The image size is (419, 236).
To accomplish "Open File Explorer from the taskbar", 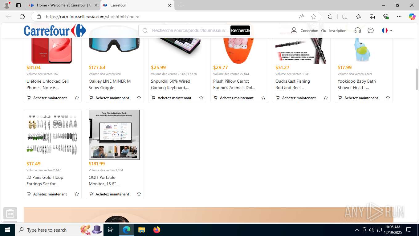I will [141, 230].
